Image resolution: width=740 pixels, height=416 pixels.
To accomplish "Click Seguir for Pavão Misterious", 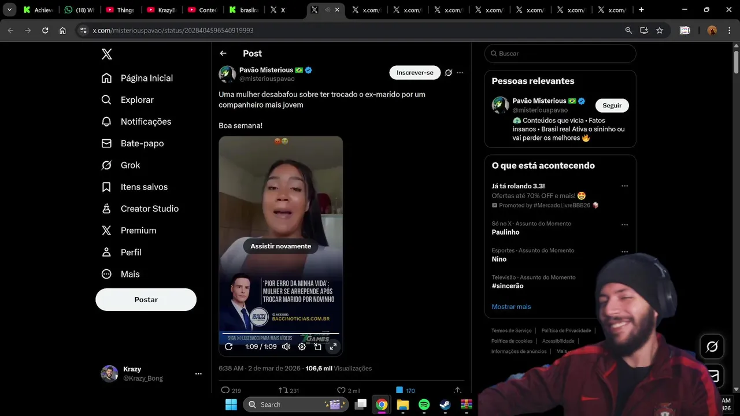I will pyautogui.click(x=612, y=106).
